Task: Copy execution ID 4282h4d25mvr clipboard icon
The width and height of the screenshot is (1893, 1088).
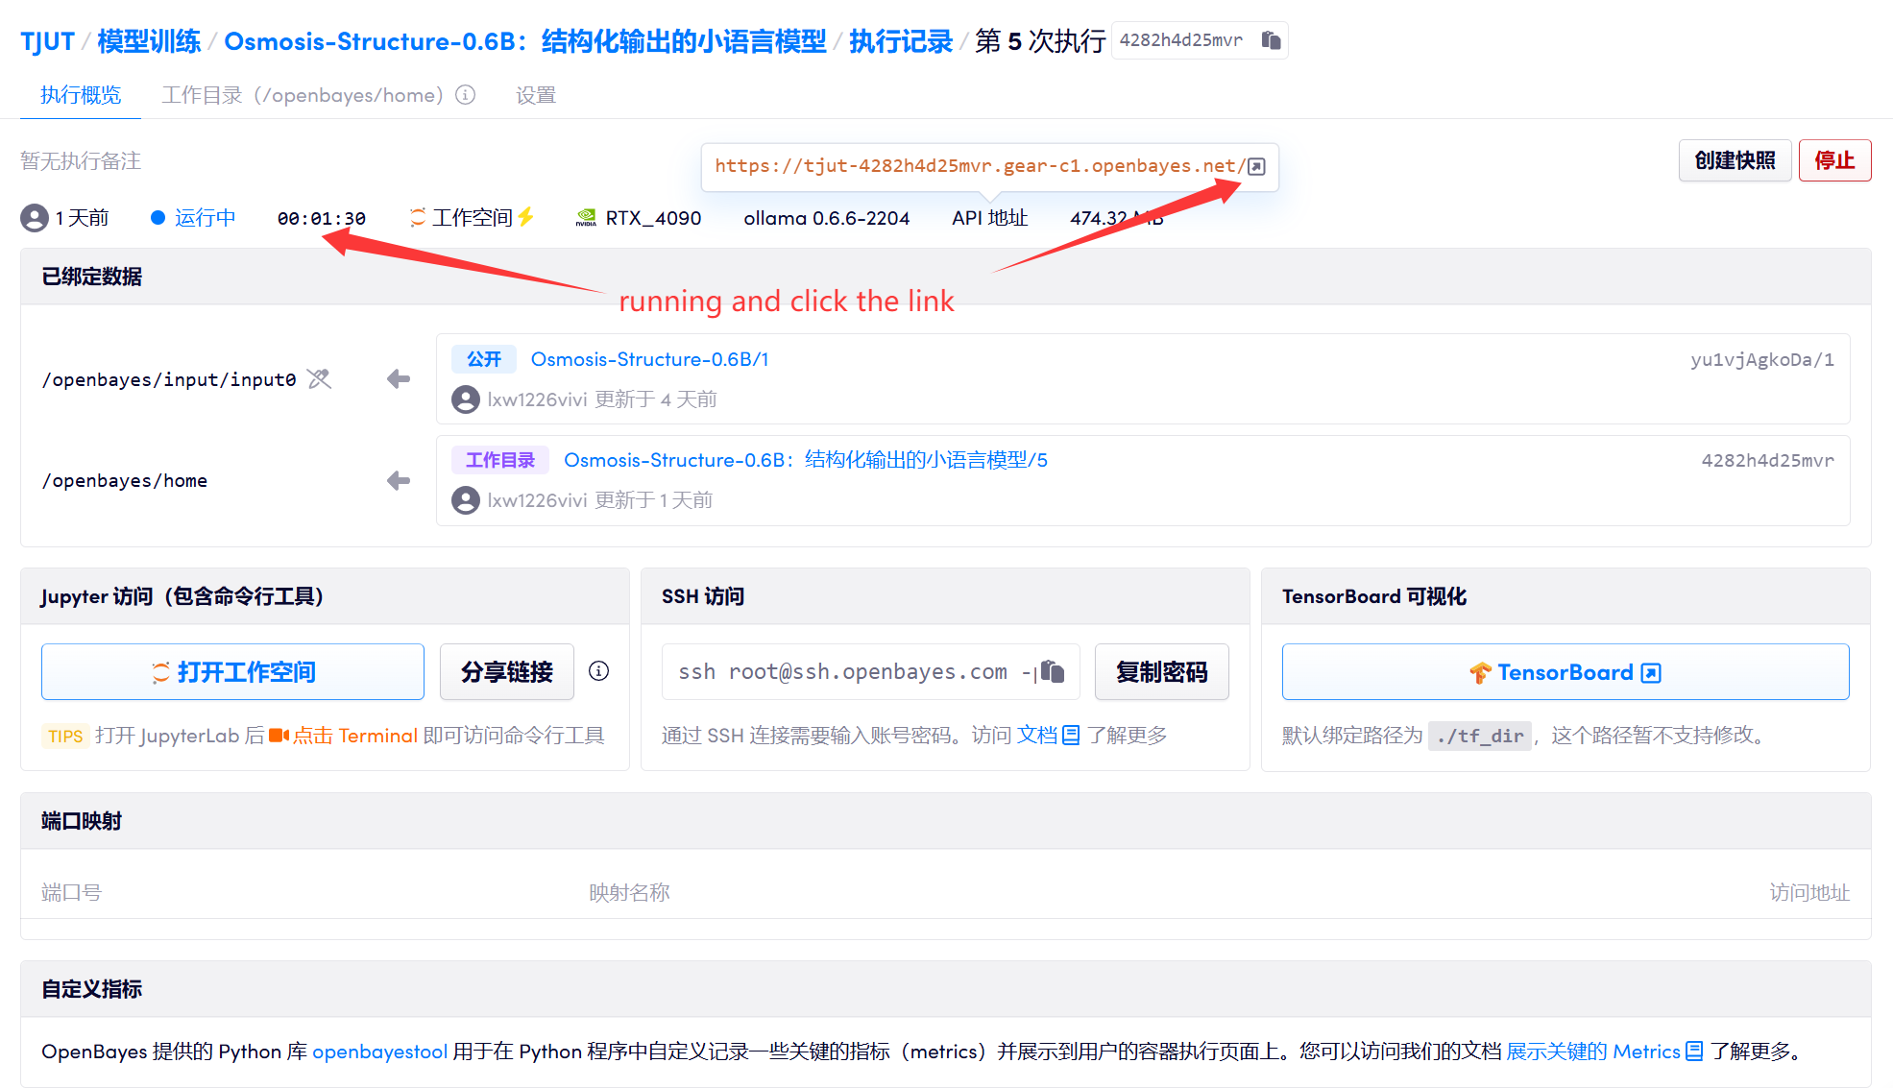Action: coord(1271,40)
